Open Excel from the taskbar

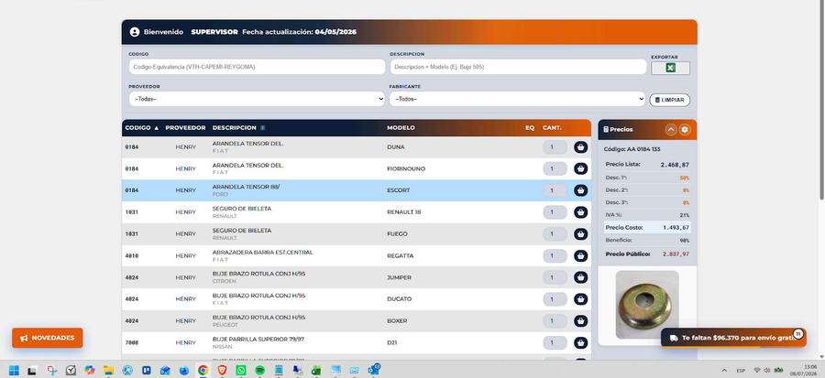pyautogui.click(x=316, y=370)
